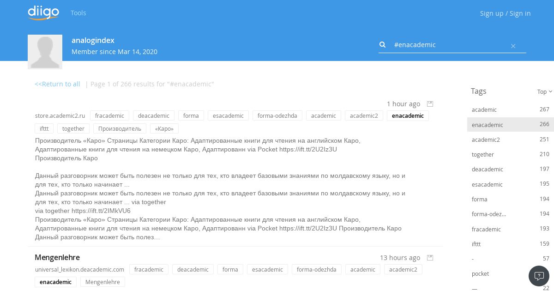The image size is (554, 291).
Task: Click store.academic2.ru source link
Action: click(60, 115)
